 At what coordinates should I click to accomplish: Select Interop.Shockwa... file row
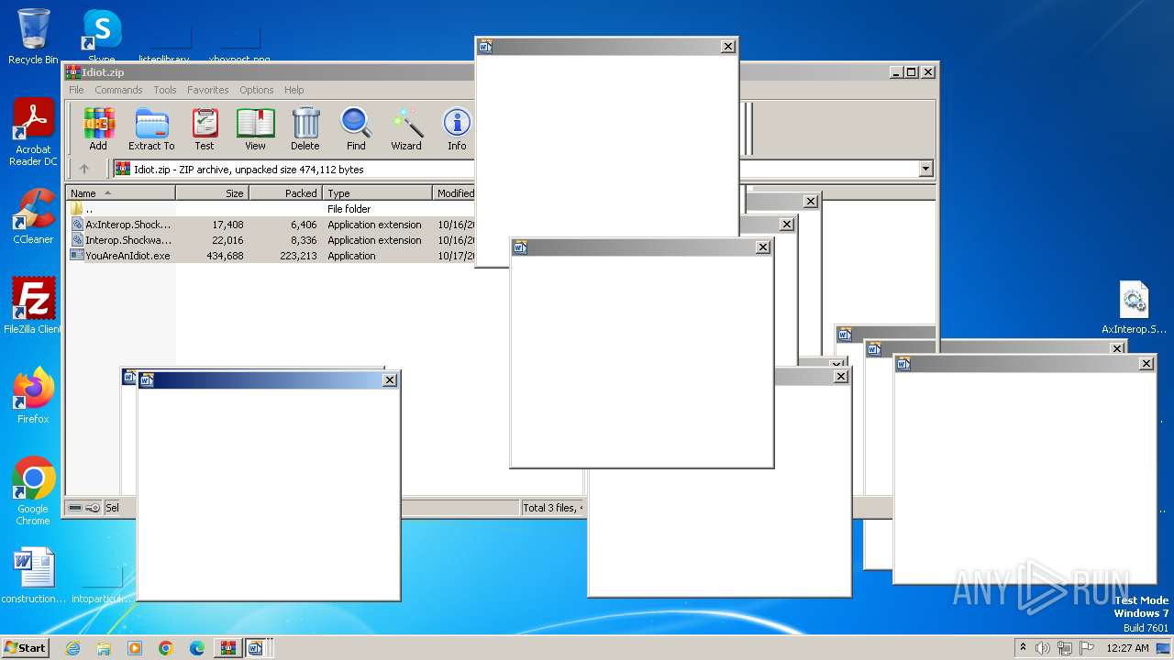(x=271, y=240)
